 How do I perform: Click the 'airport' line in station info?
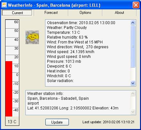(x=33, y=103)
